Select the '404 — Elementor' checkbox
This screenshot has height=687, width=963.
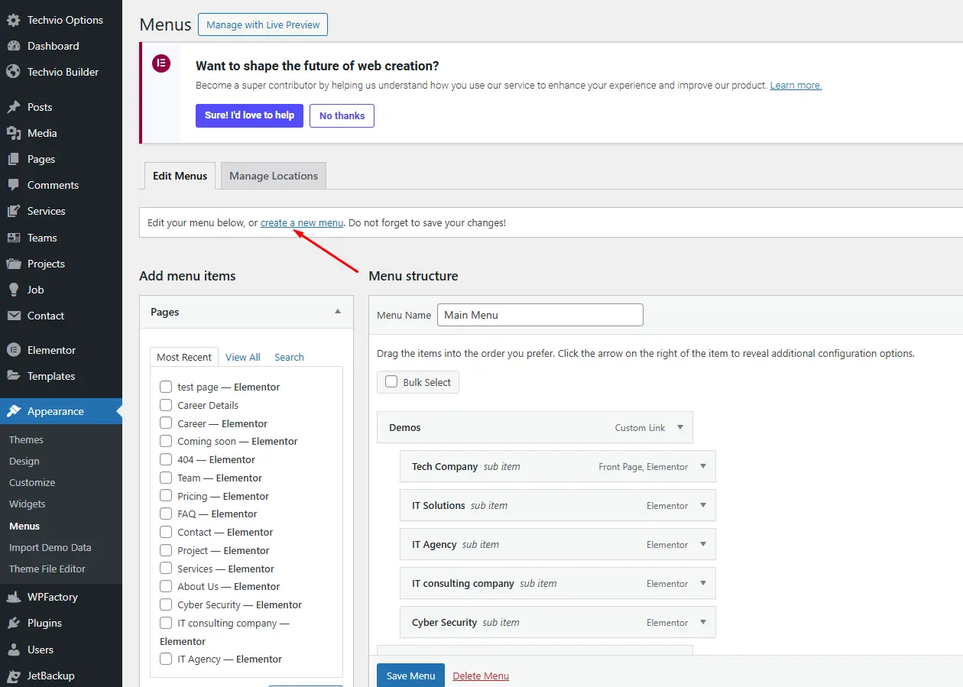(166, 459)
